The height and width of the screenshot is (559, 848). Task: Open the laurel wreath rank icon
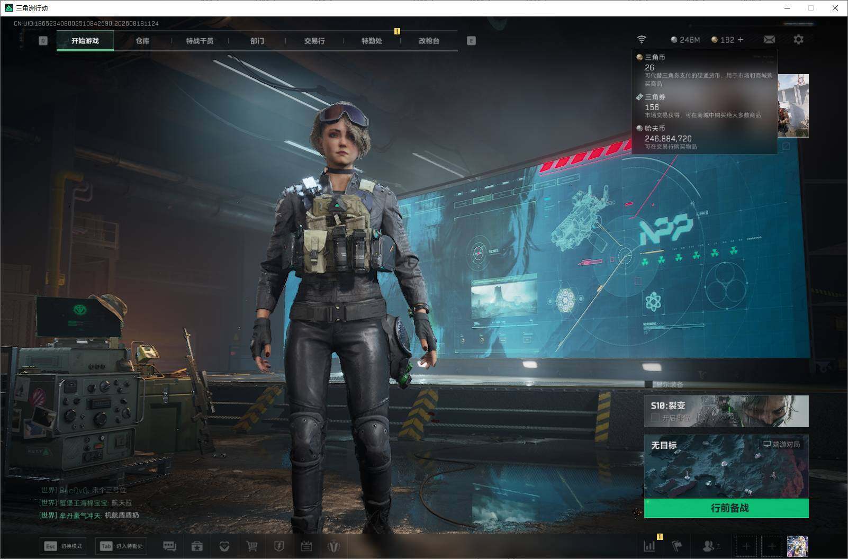(333, 546)
